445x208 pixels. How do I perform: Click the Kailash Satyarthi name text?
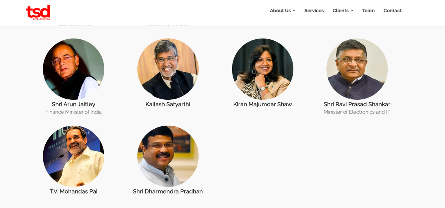point(168,104)
